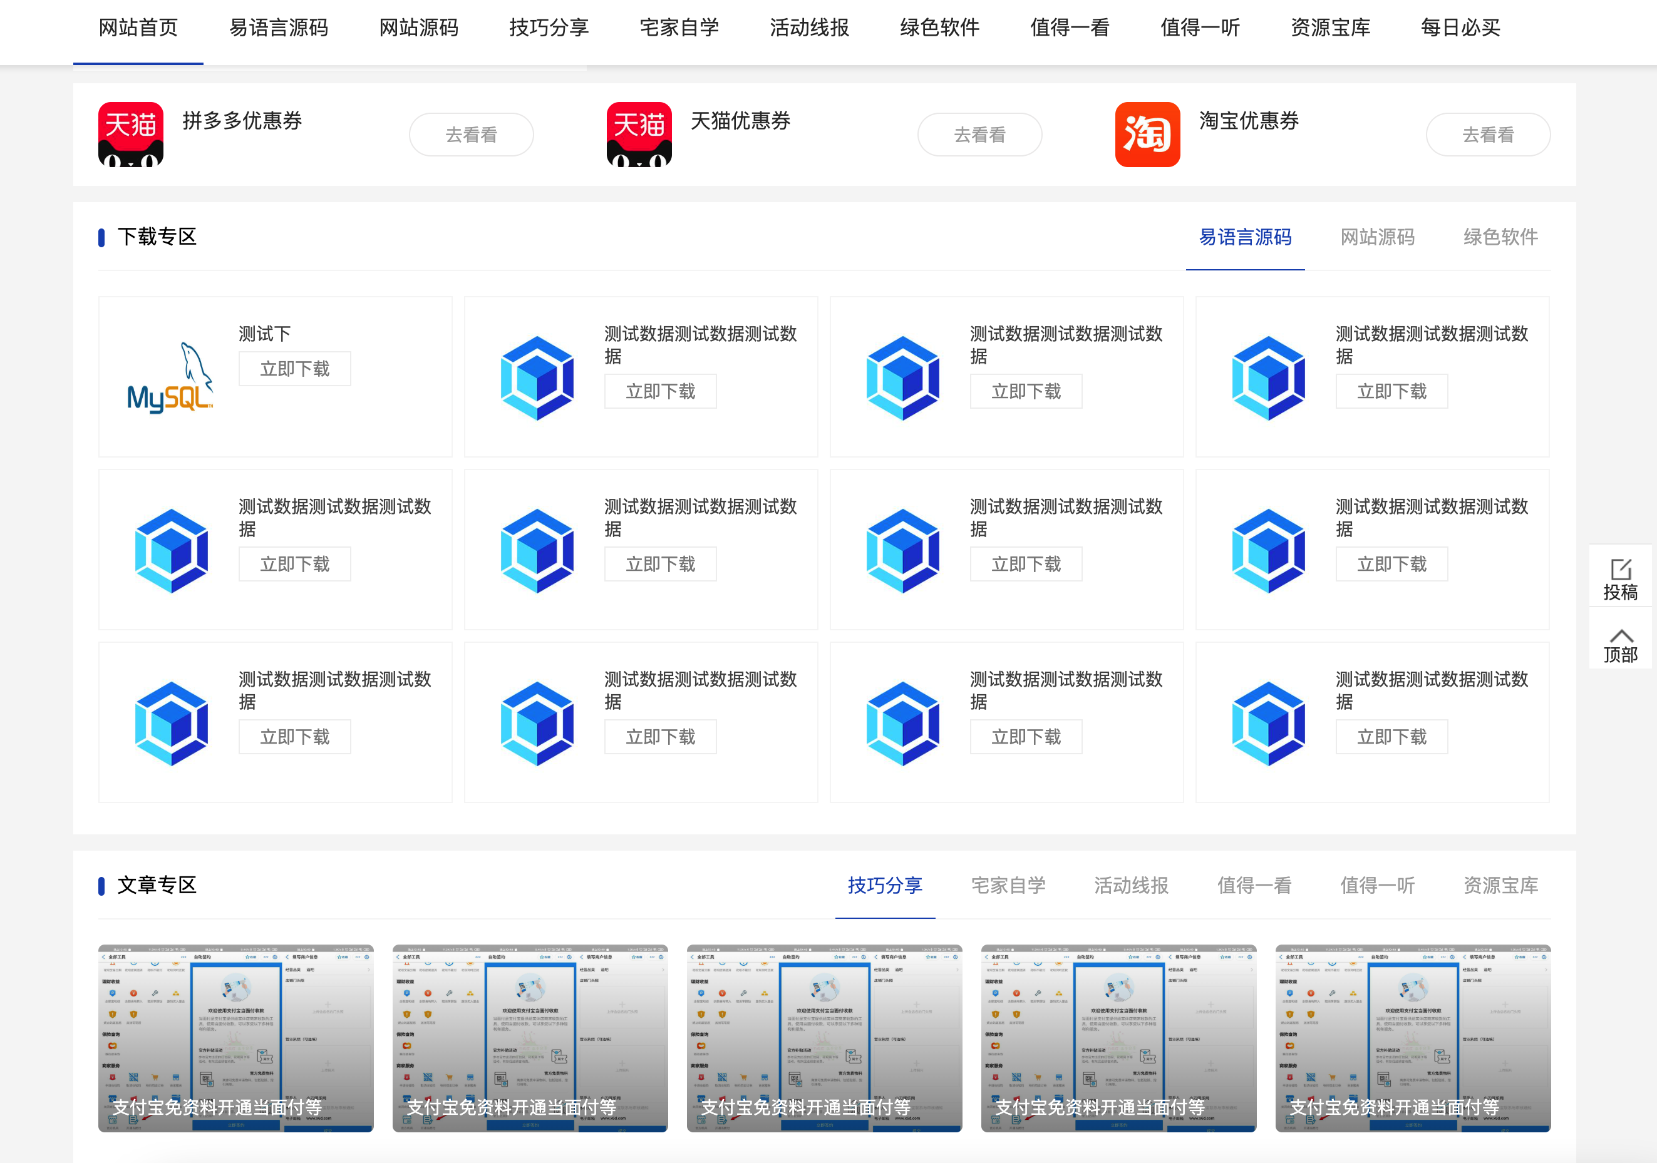Click 淘宝优惠券 title text

[1249, 120]
